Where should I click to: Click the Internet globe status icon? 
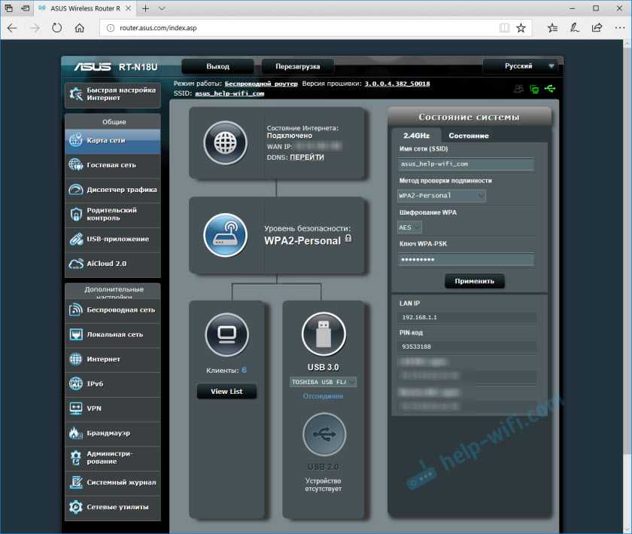(x=225, y=142)
